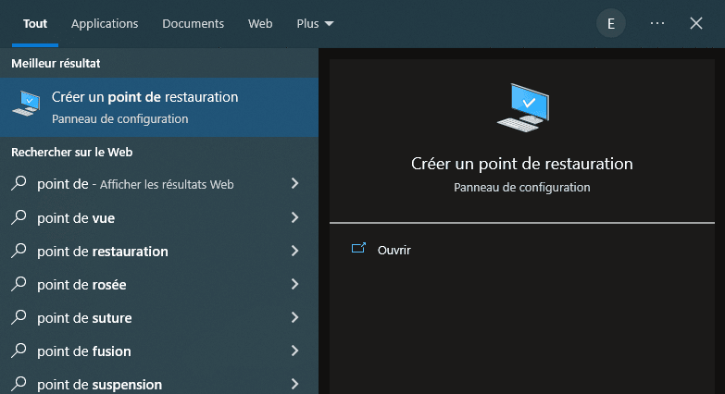Select the 'point de vue' suggestion

(x=159, y=217)
